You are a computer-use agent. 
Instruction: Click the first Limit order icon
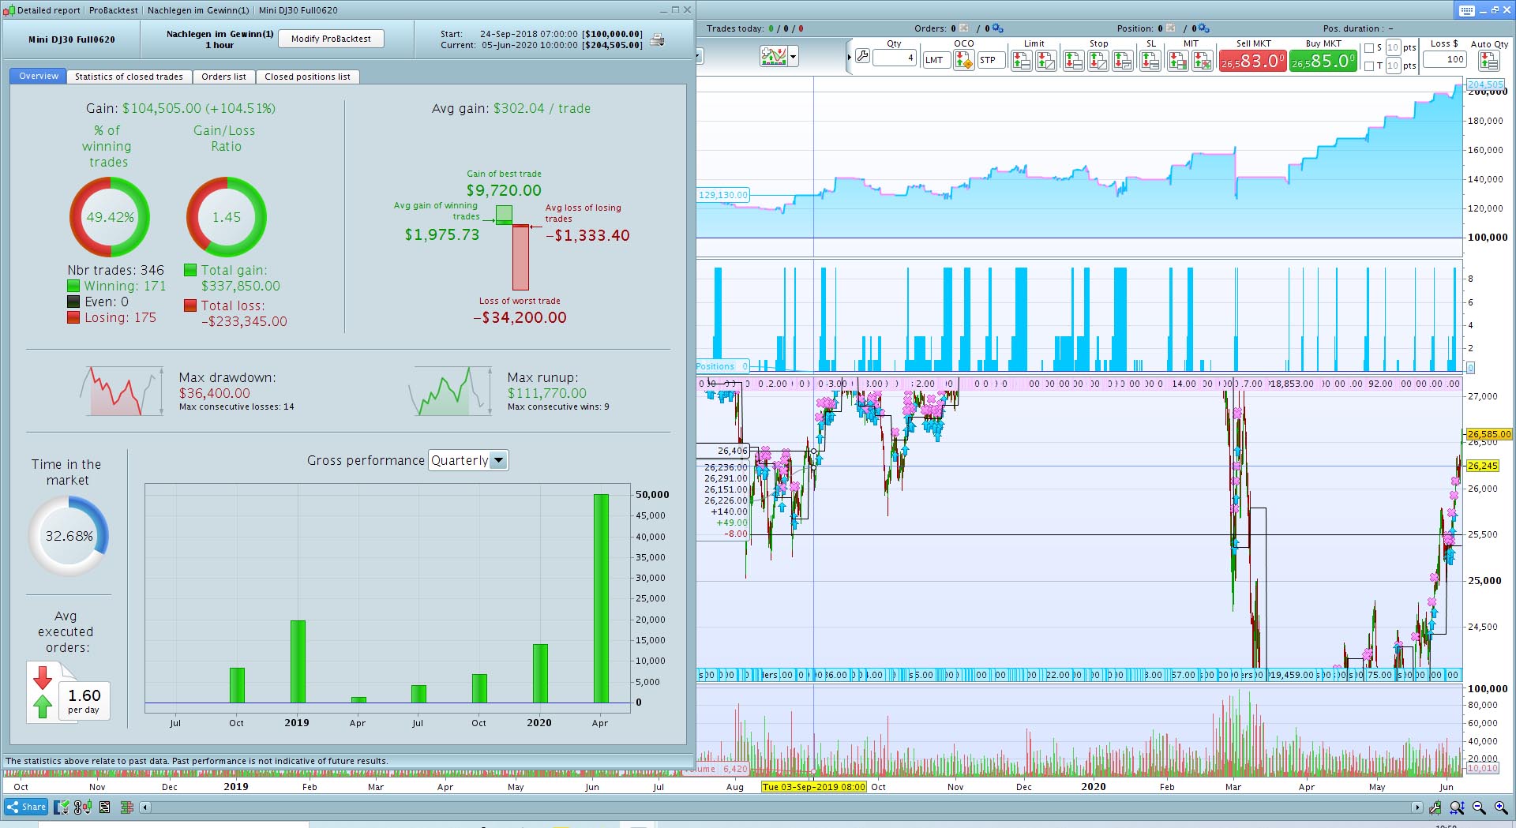point(1021,60)
